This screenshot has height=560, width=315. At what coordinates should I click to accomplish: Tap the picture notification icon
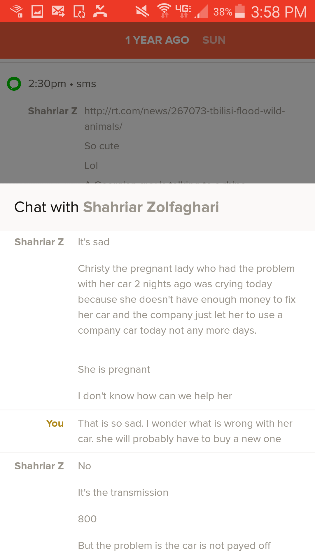click(37, 11)
